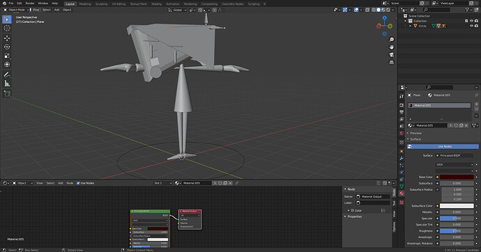Viewport: 481px width, 252px height.
Task: Unlink Material.005 with the X button
Action: point(466,125)
